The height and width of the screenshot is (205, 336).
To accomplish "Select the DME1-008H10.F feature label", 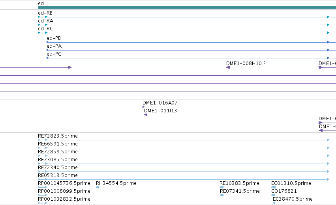I will tap(246, 63).
